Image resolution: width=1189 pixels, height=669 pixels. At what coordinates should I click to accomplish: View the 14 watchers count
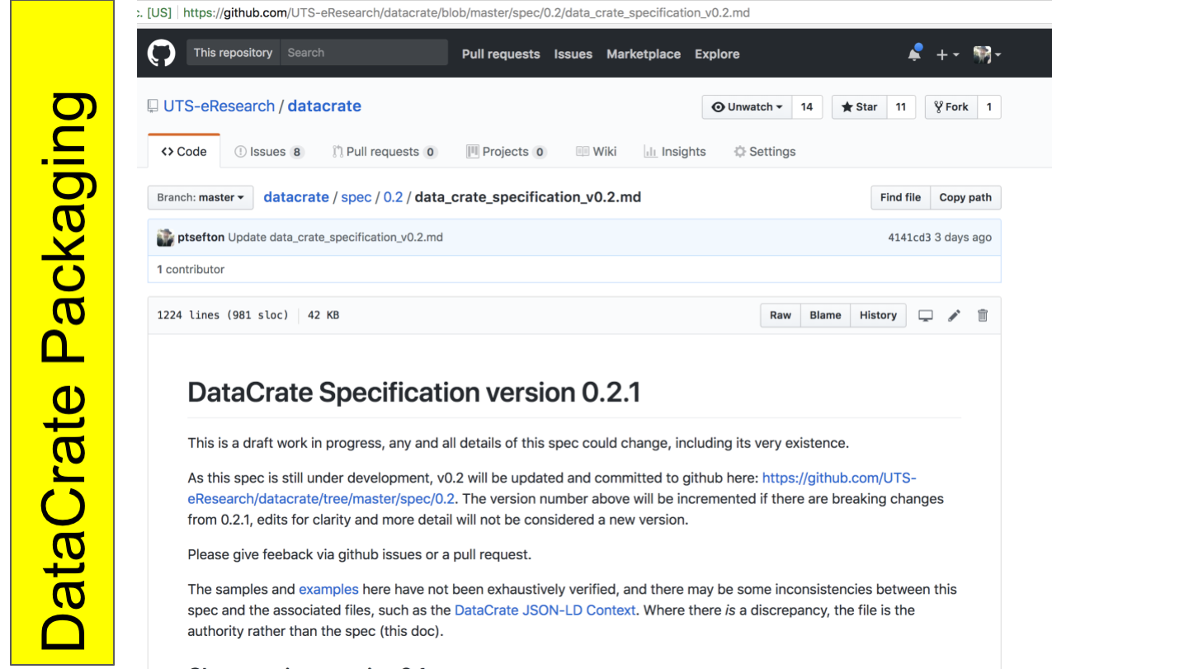807,107
